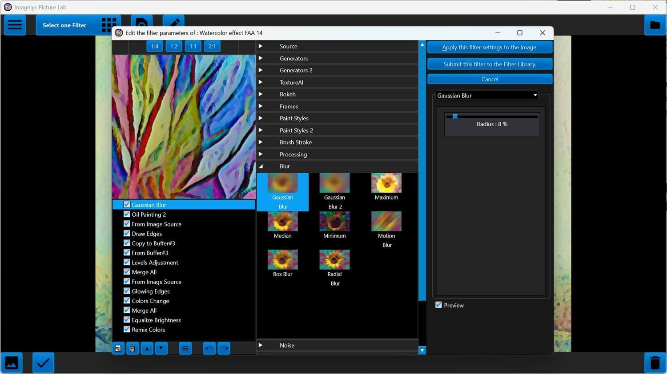This screenshot has width=667, height=374.
Task: Click down arrow of filter category scrollbar
Action: [422, 350]
